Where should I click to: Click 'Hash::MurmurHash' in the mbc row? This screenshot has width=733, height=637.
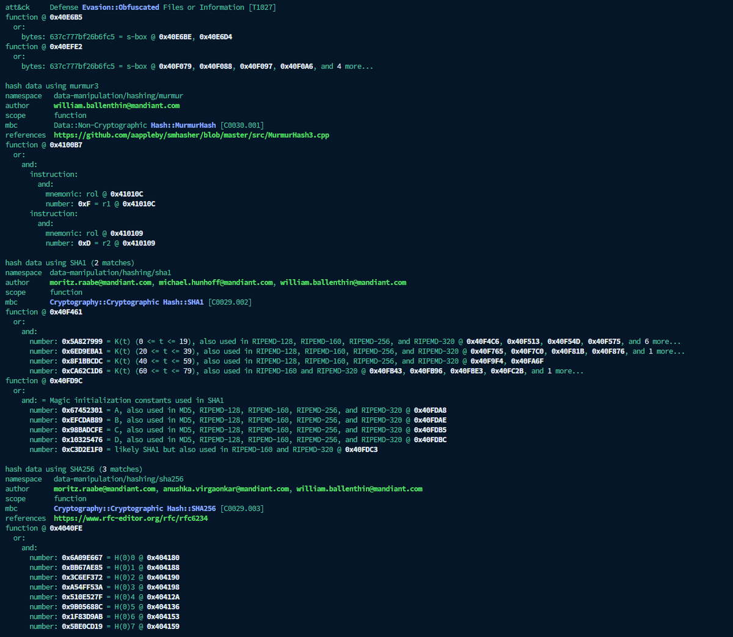point(183,125)
